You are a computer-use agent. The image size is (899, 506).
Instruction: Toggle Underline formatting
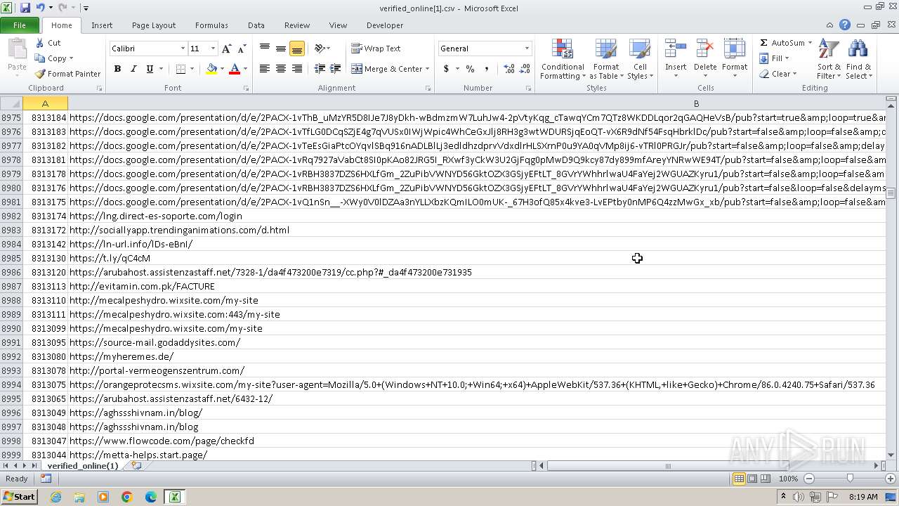(150, 69)
